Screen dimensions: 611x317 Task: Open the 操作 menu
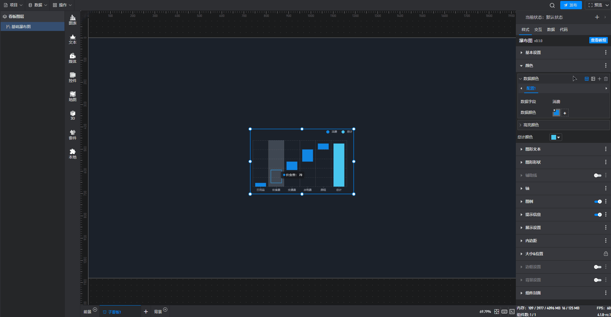click(x=62, y=5)
